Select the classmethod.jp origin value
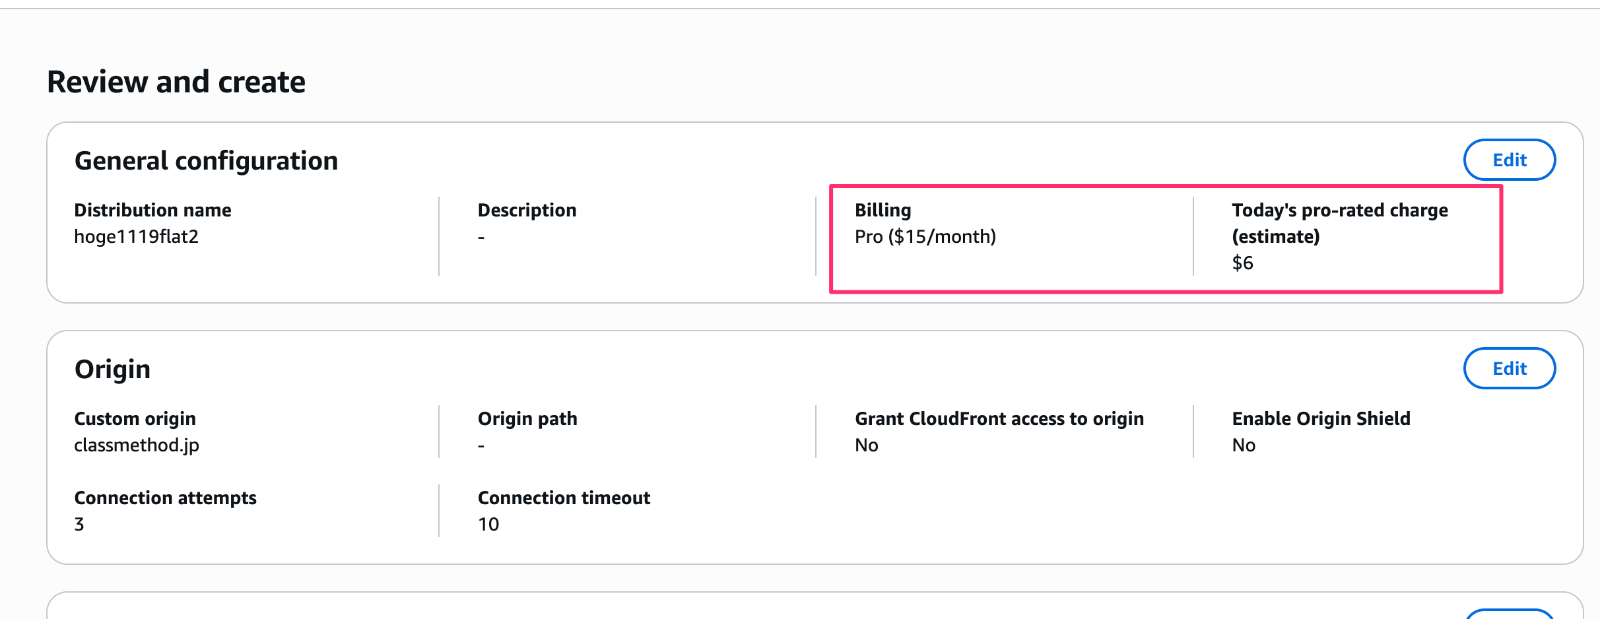 click(x=136, y=445)
